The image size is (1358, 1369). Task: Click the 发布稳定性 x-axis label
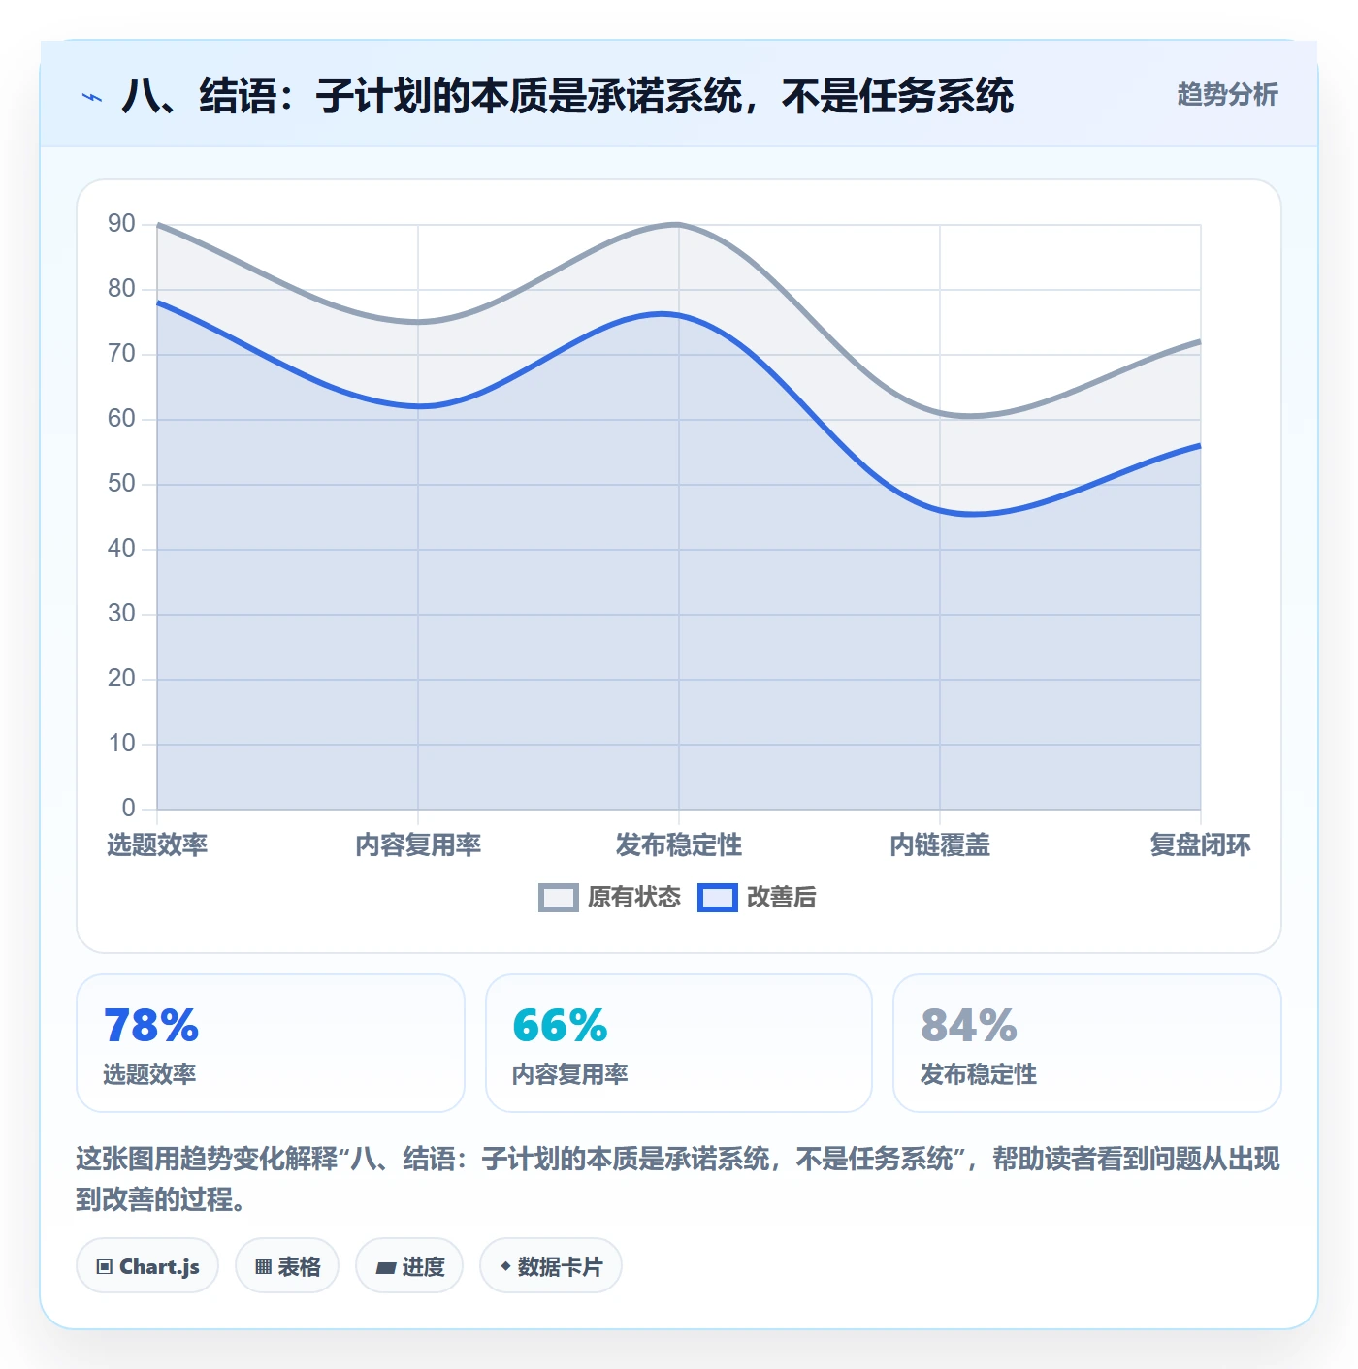[679, 844]
